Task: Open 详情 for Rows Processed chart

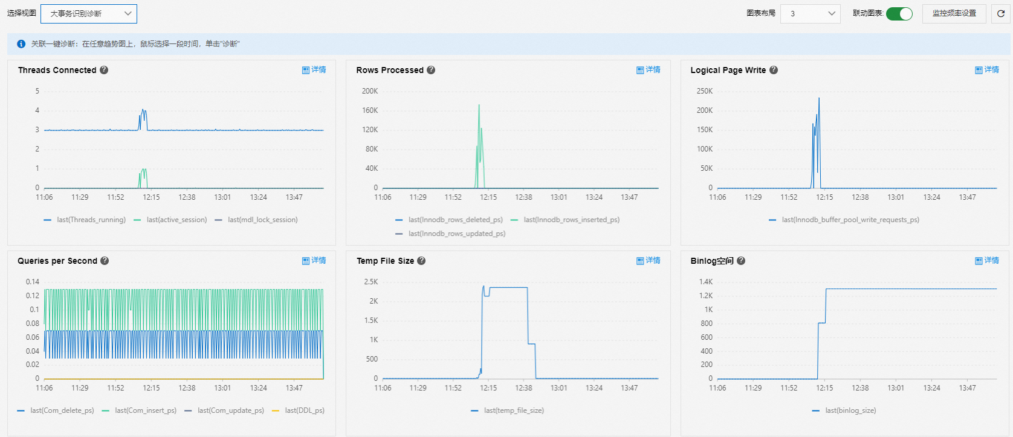Action: (649, 70)
